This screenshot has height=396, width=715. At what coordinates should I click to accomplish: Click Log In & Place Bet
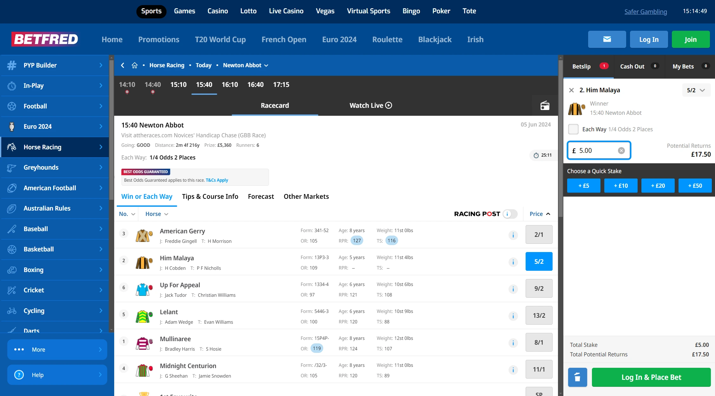[651, 377]
